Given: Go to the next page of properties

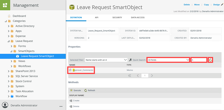Looking at the screenshot, I should tap(152, 76).
